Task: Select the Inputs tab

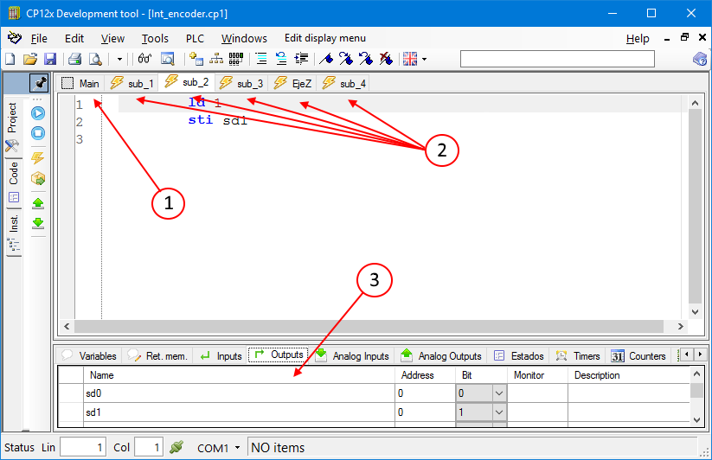Action: click(221, 355)
